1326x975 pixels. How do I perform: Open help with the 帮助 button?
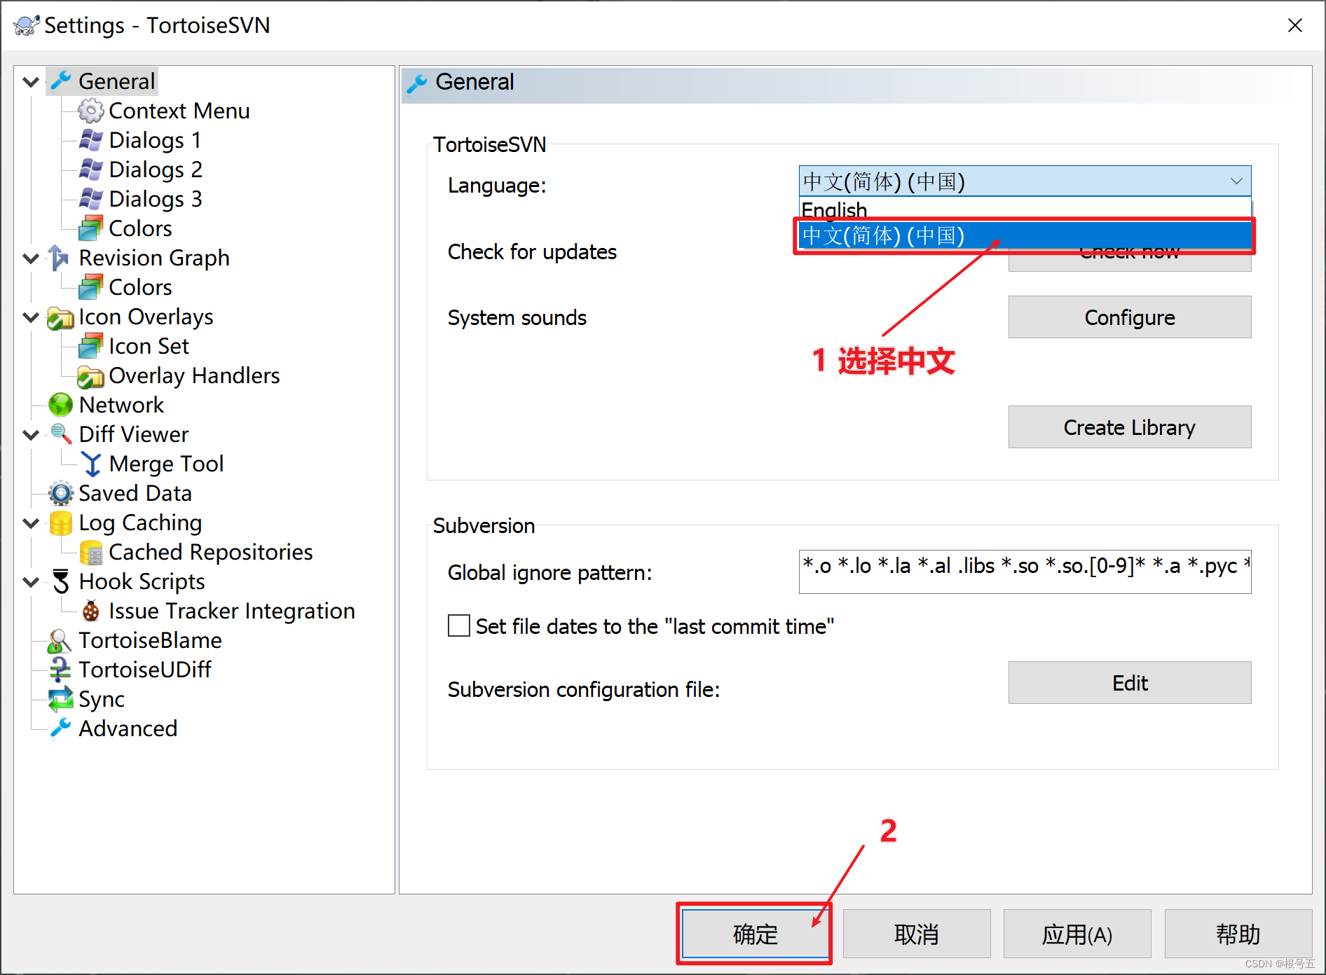click(x=1238, y=934)
